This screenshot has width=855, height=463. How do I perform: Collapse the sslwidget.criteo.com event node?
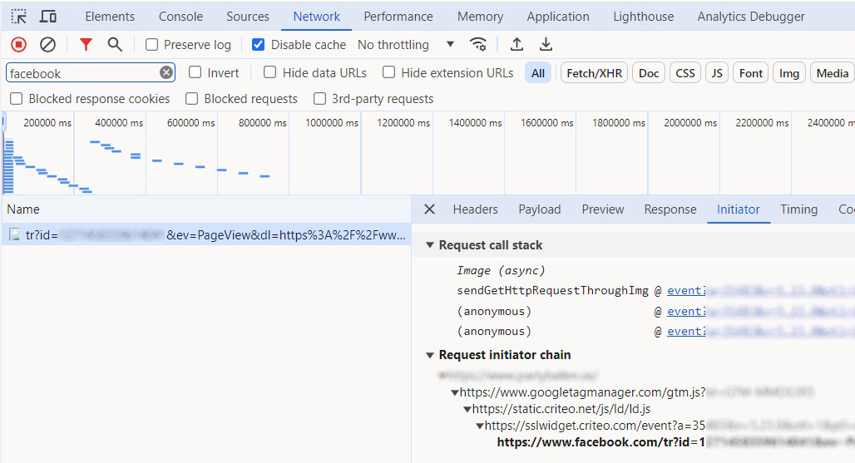[480, 426]
